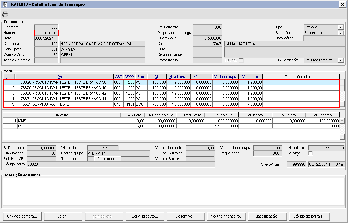
Task: Select the SERVICO IVAN TESTE 1 row
Action: click(x=171, y=104)
